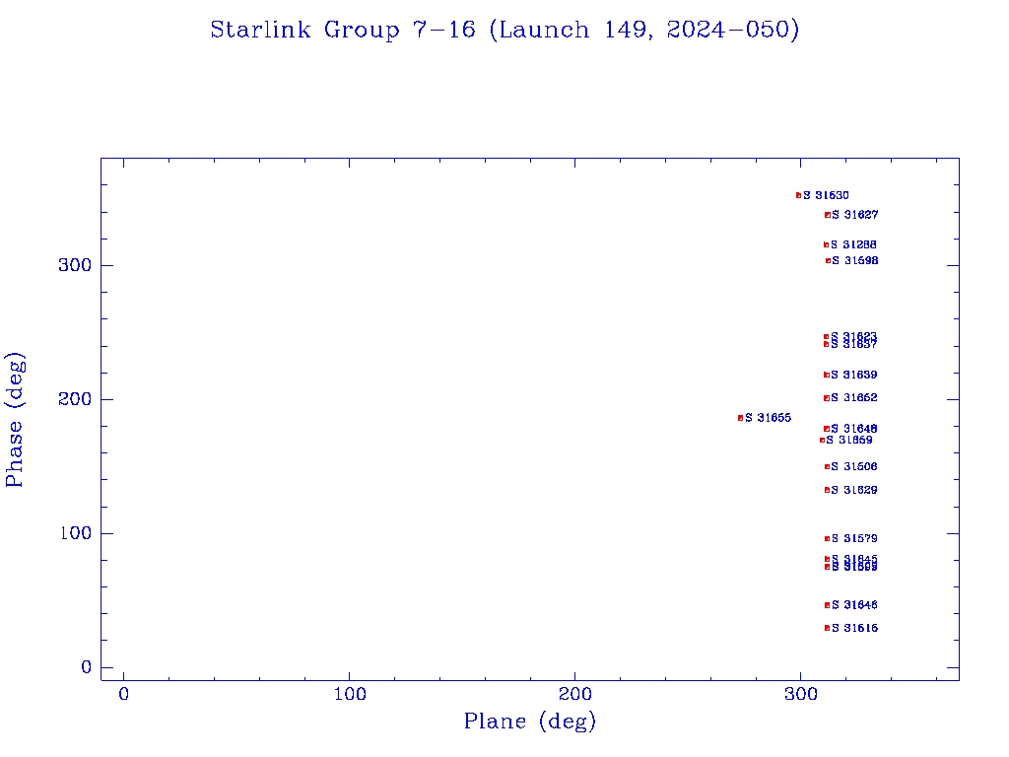Click the '0' tick on Plane axis
The height and width of the screenshot is (757, 1009).
[123, 694]
